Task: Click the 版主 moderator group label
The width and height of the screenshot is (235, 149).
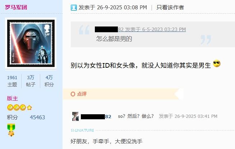Action: (x=12, y=98)
